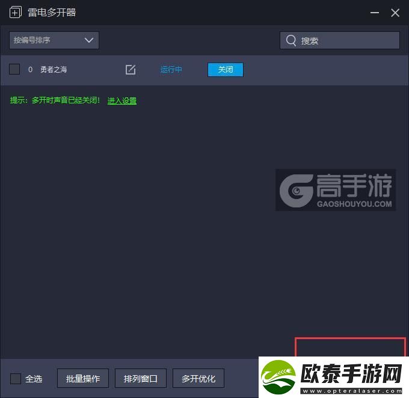Screen dimensions: 409x398
Task: Click the magnifier search icon
Action: (x=291, y=40)
